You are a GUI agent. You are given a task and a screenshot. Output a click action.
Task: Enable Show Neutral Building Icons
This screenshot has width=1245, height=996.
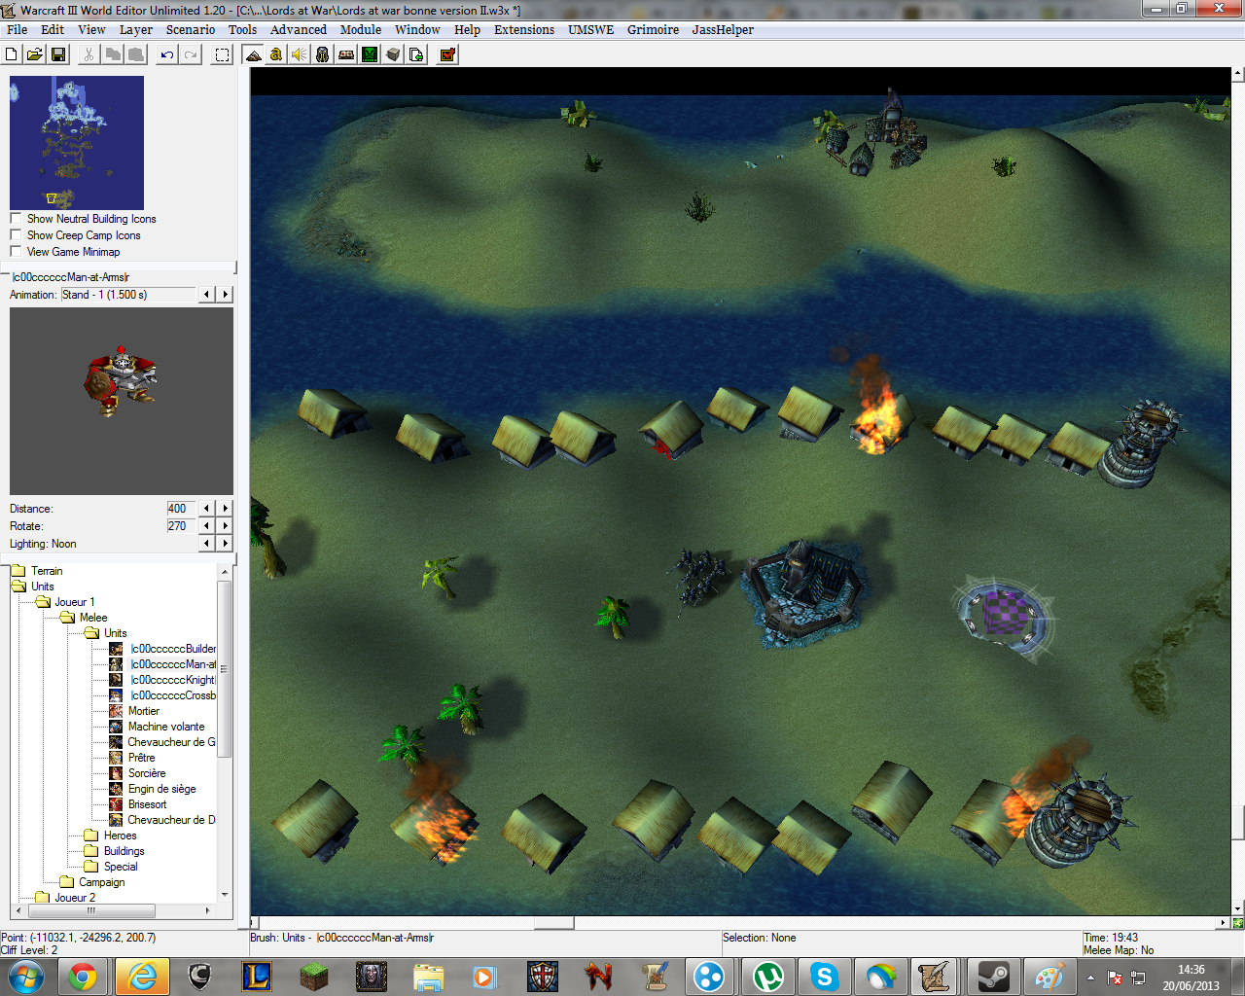click(x=16, y=219)
